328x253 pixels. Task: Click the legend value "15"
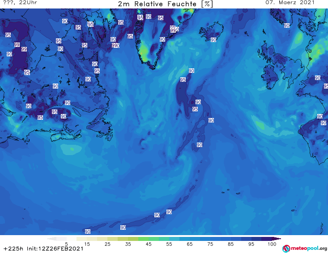point(87,244)
